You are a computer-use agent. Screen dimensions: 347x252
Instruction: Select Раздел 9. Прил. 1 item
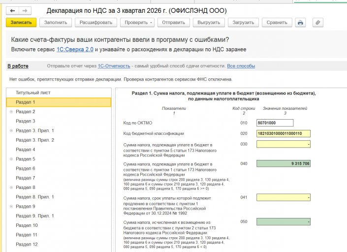pyautogui.click(x=35, y=216)
